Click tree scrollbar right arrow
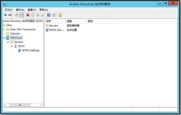 [41, 105]
